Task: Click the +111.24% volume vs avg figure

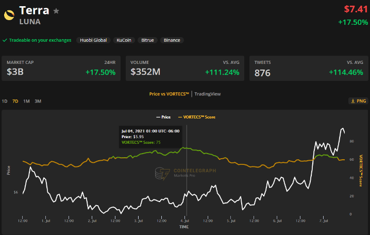Action: (222, 72)
